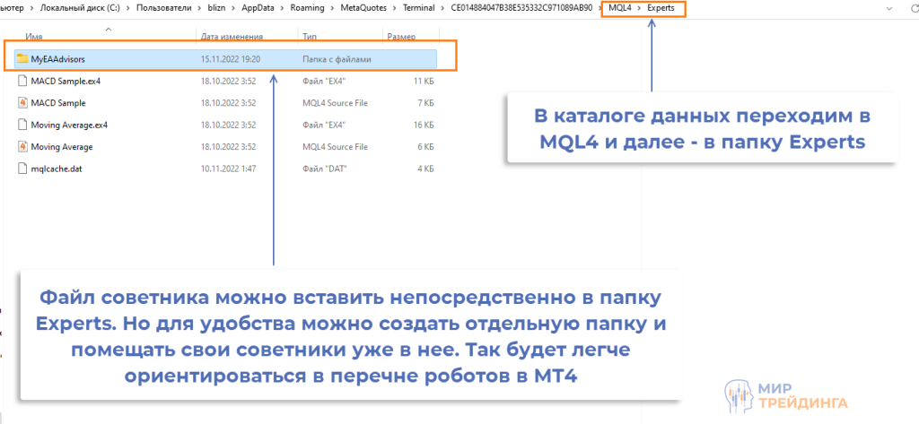Click the 4 КБ size value
The width and height of the screenshot is (919, 424).
pyautogui.click(x=425, y=169)
